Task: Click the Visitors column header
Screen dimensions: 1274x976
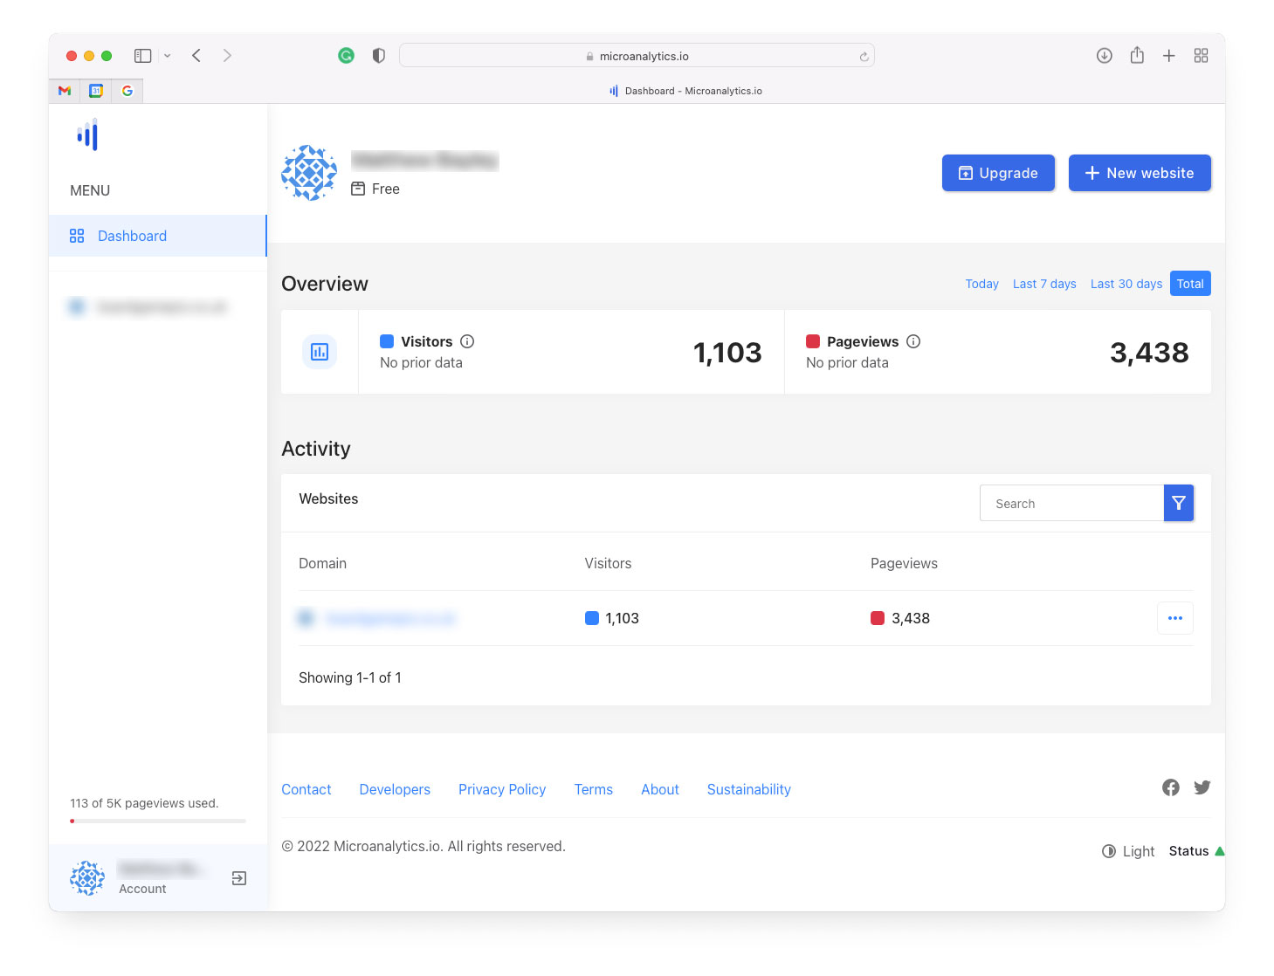Action: (608, 563)
